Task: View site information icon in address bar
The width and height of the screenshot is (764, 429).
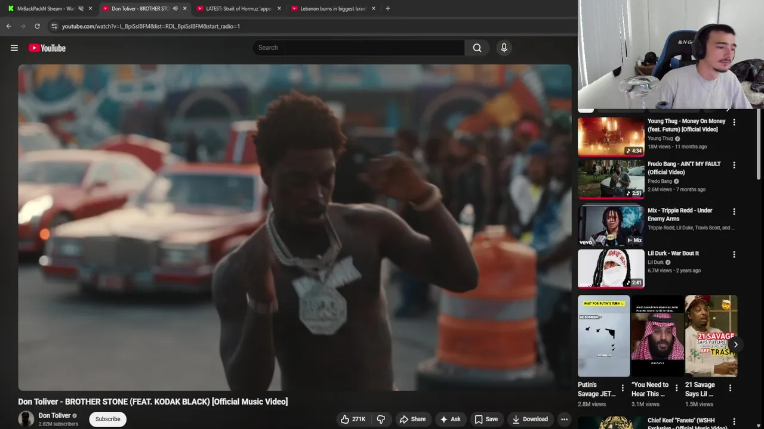Action: click(54, 26)
